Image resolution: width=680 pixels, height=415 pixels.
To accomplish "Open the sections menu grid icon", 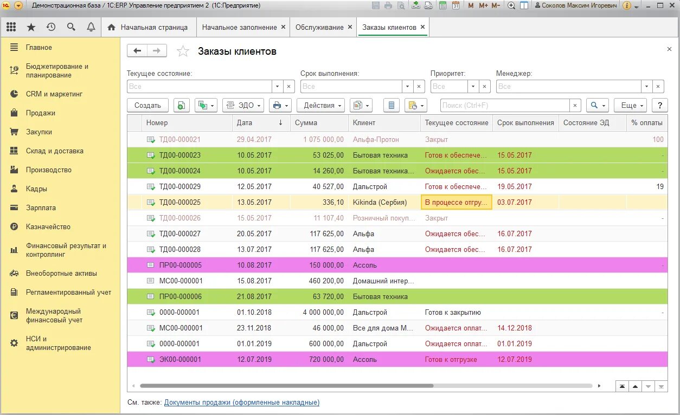I will (x=11, y=27).
